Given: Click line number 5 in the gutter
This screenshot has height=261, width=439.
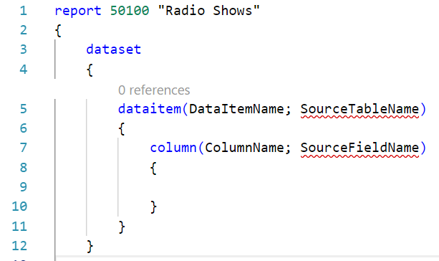Looking at the screenshot, I should (x=24, y=109).
